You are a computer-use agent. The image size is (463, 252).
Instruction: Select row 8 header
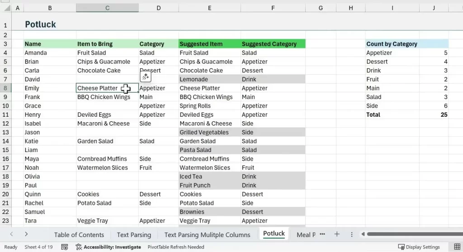6,88
